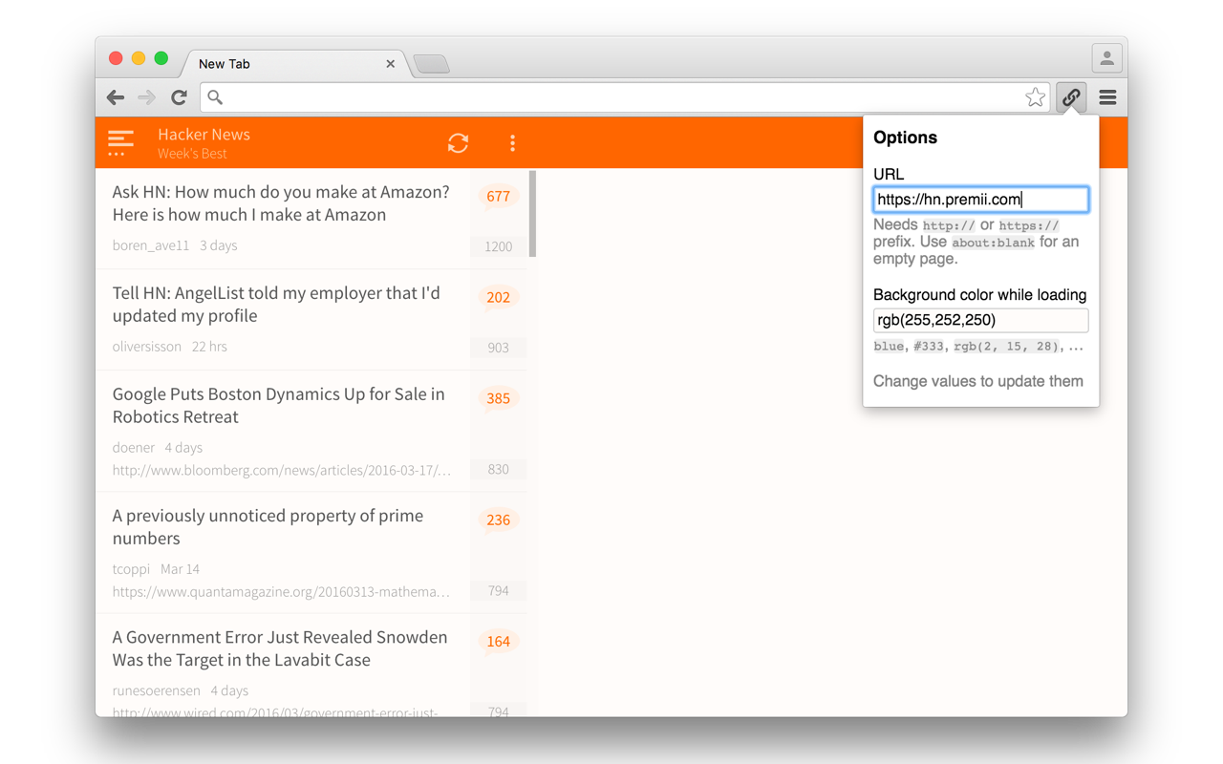This screenshot has height=764, width=1223.
Task: Bookmark the page via the star icon
Action: point(1035,96)
